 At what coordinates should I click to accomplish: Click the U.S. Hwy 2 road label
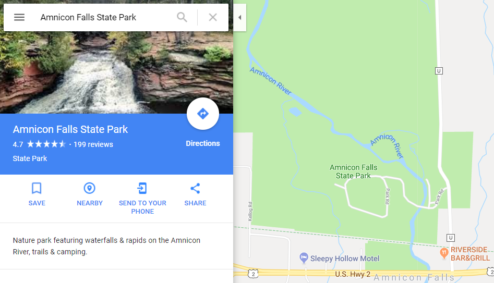(x=353, y=274)
